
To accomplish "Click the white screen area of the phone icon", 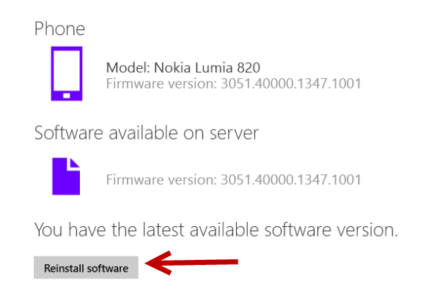I will pos(67,70).
